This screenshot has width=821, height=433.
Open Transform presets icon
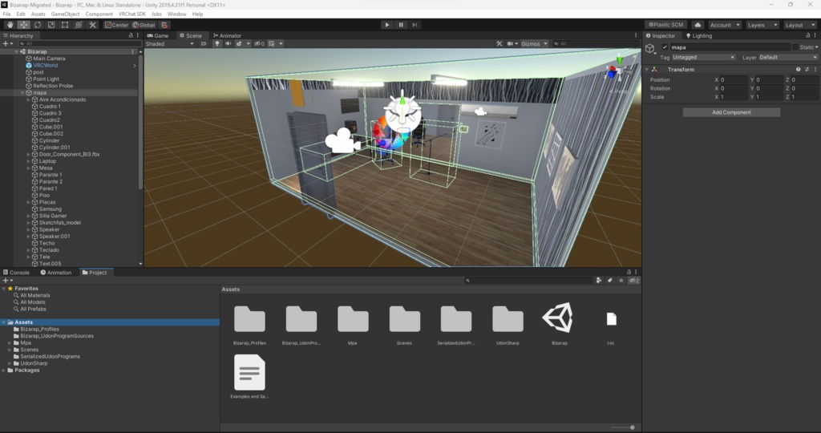tap(807, 69)
